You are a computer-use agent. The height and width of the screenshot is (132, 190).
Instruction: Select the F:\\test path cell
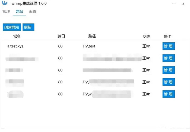pos(89,46)
